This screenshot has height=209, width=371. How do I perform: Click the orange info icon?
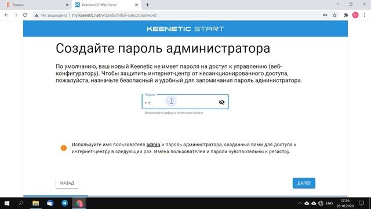point(64,148)
